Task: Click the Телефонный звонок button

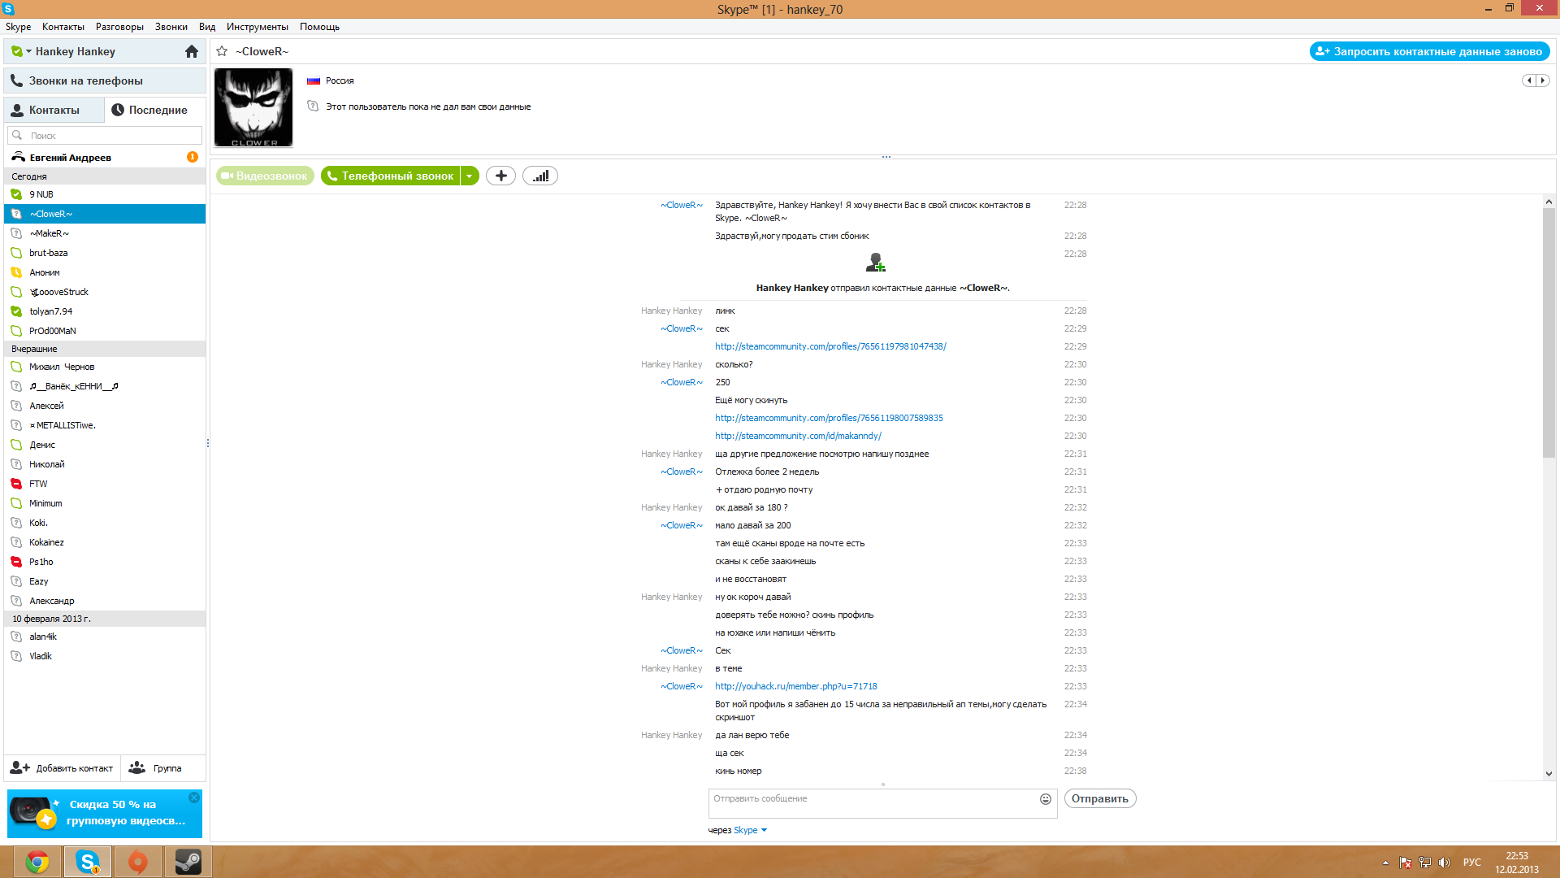Action: point(391,176)
